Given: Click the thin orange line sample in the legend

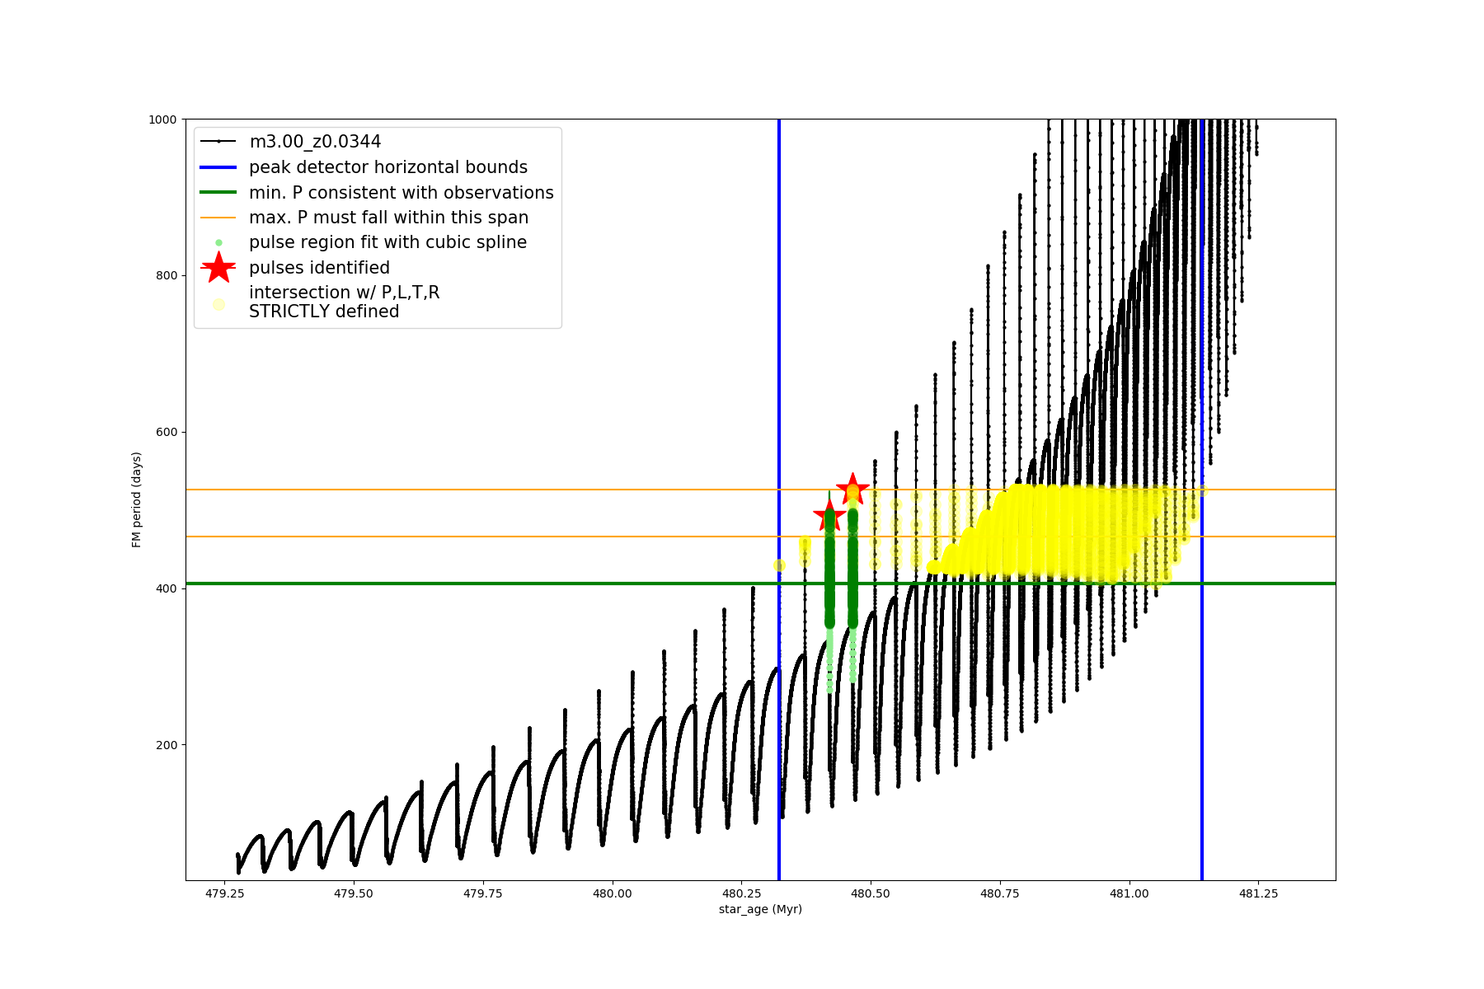Looking at the screenshot, I should (218, 218).
